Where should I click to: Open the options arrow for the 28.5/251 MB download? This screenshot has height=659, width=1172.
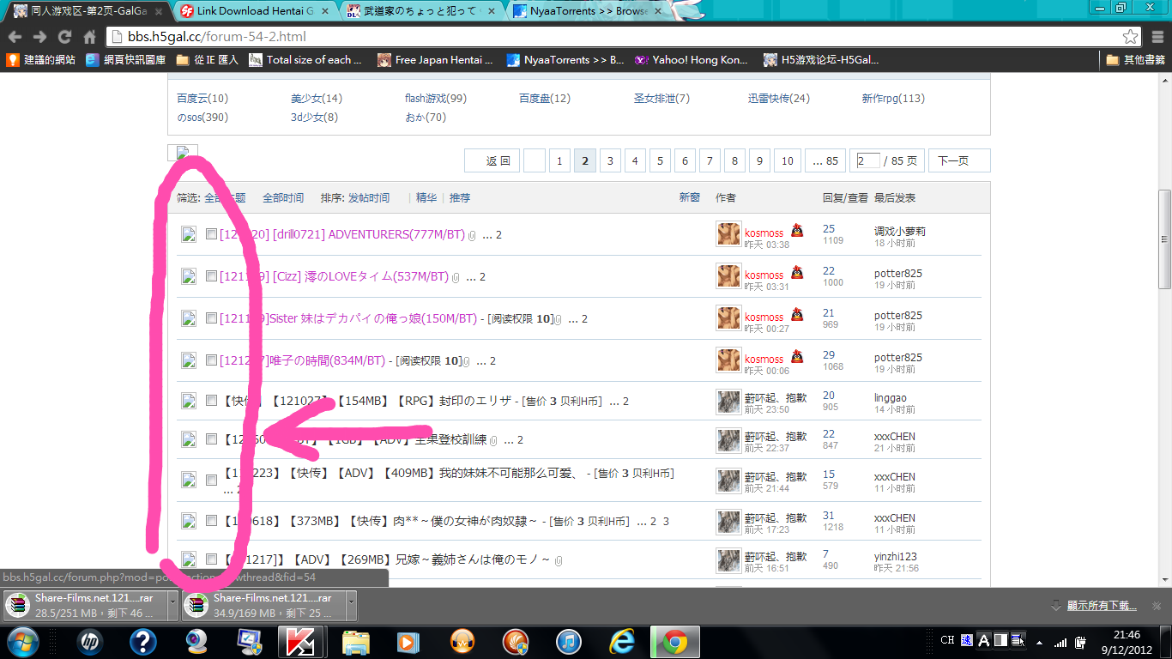(172, 605)
